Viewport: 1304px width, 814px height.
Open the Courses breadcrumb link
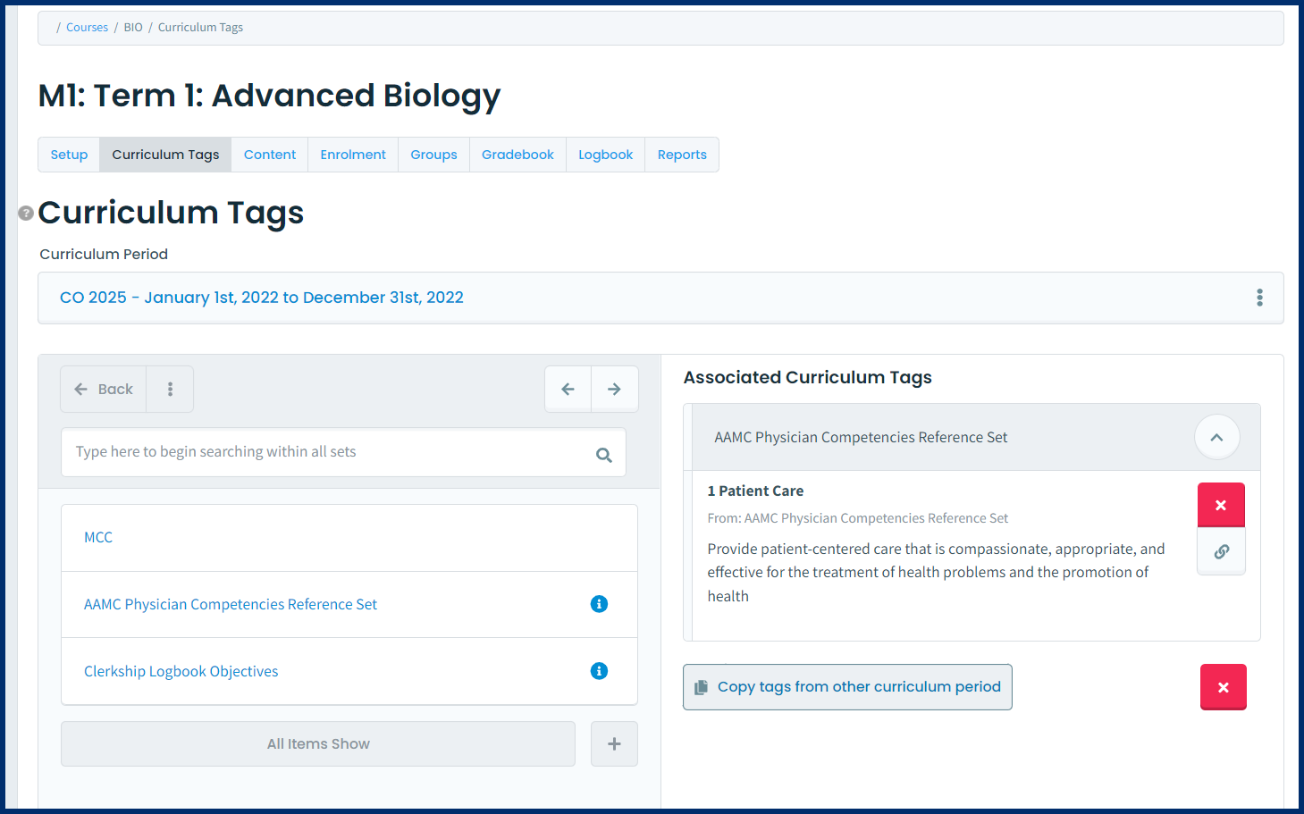tap(87, 27)
